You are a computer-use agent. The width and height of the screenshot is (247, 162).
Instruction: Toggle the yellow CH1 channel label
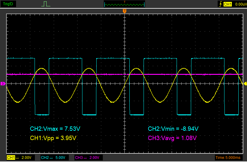(x=11, y=158)
